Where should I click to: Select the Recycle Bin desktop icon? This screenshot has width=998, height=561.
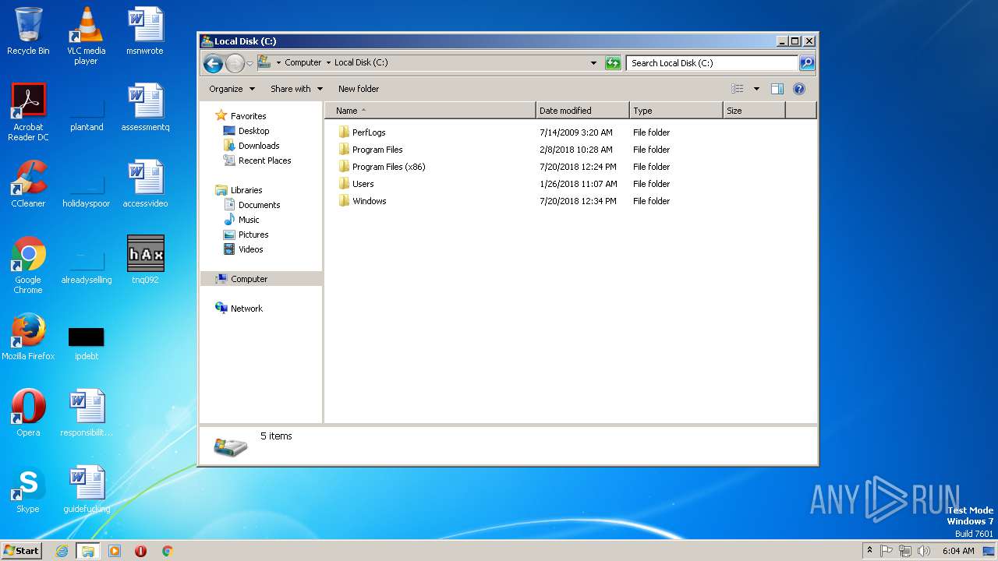click(x=28, y=31)
